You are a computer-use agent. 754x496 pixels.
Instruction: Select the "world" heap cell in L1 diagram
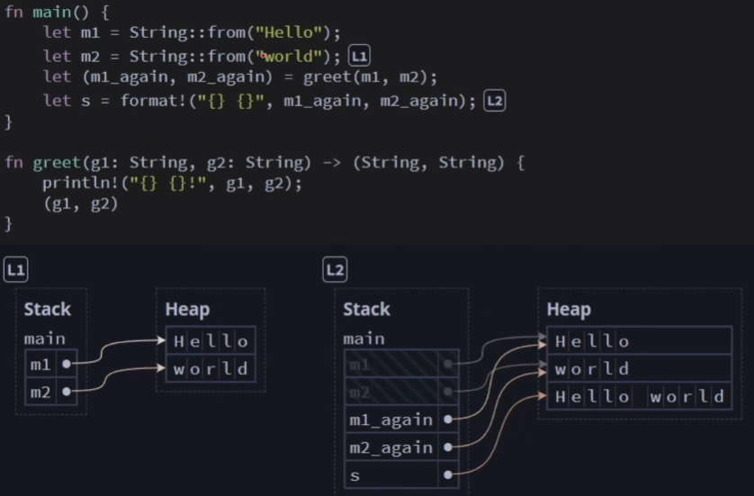pyautogui.click(x=211, y=369)
